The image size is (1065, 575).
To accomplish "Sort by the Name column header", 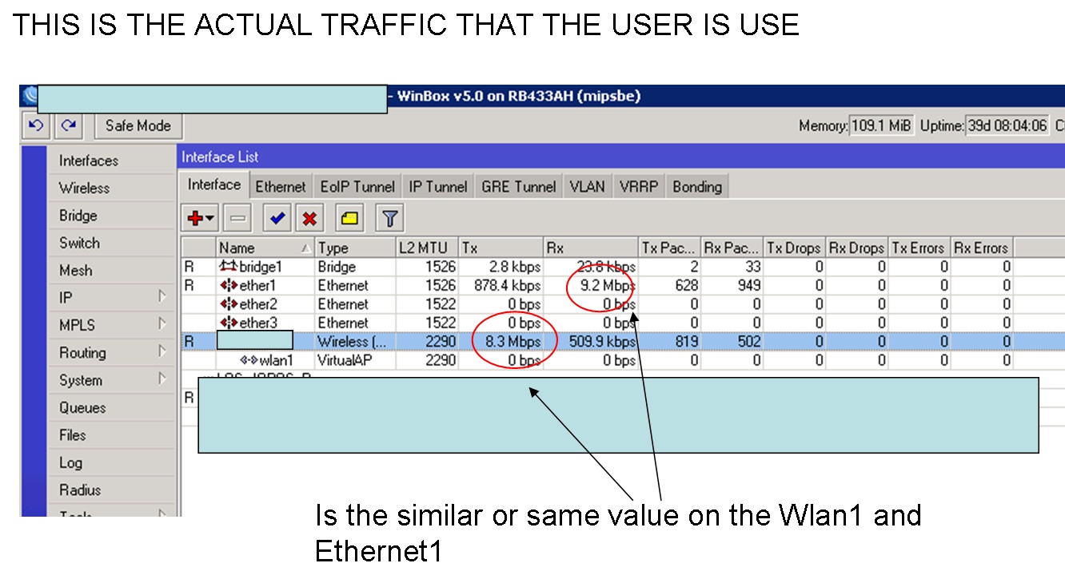I will click(x=265, y=248).
